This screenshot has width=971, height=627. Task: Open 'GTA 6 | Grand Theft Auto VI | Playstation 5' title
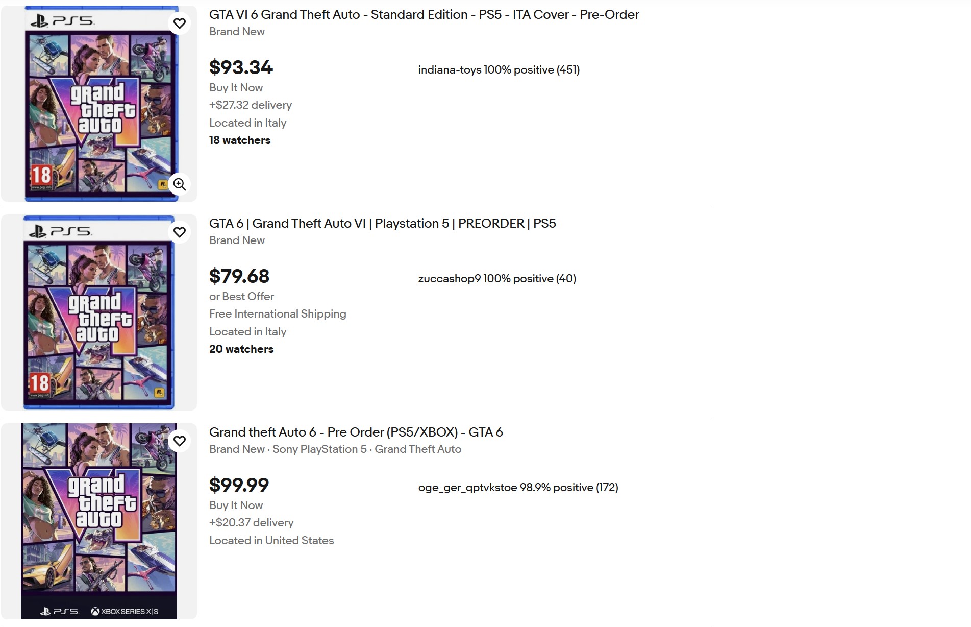(383, 224)
